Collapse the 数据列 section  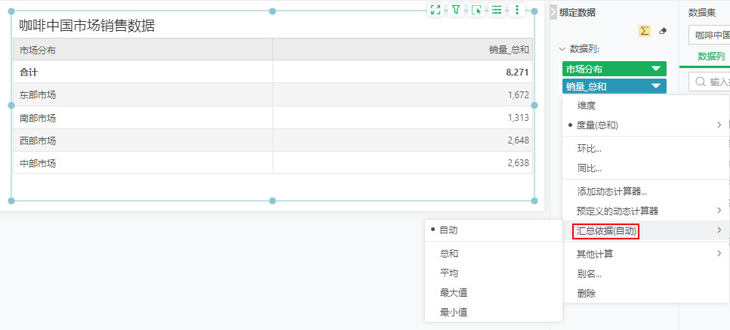[x=562, y=49]
